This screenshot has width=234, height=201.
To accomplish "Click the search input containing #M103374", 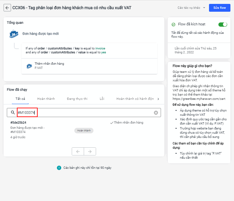I will 84,113.
